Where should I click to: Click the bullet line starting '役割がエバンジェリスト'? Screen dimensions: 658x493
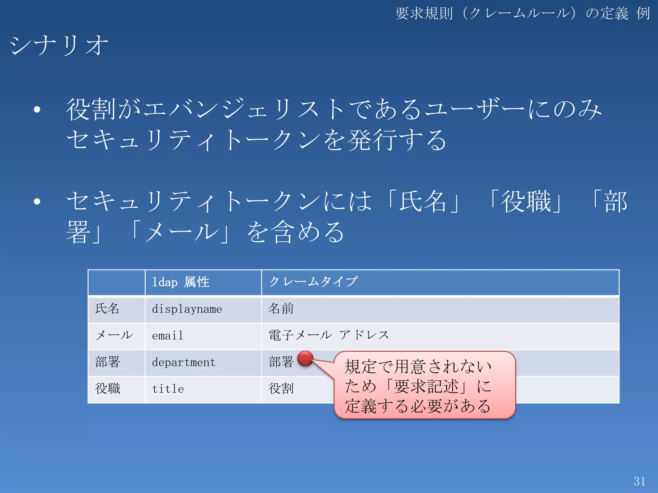pos(334,109)
